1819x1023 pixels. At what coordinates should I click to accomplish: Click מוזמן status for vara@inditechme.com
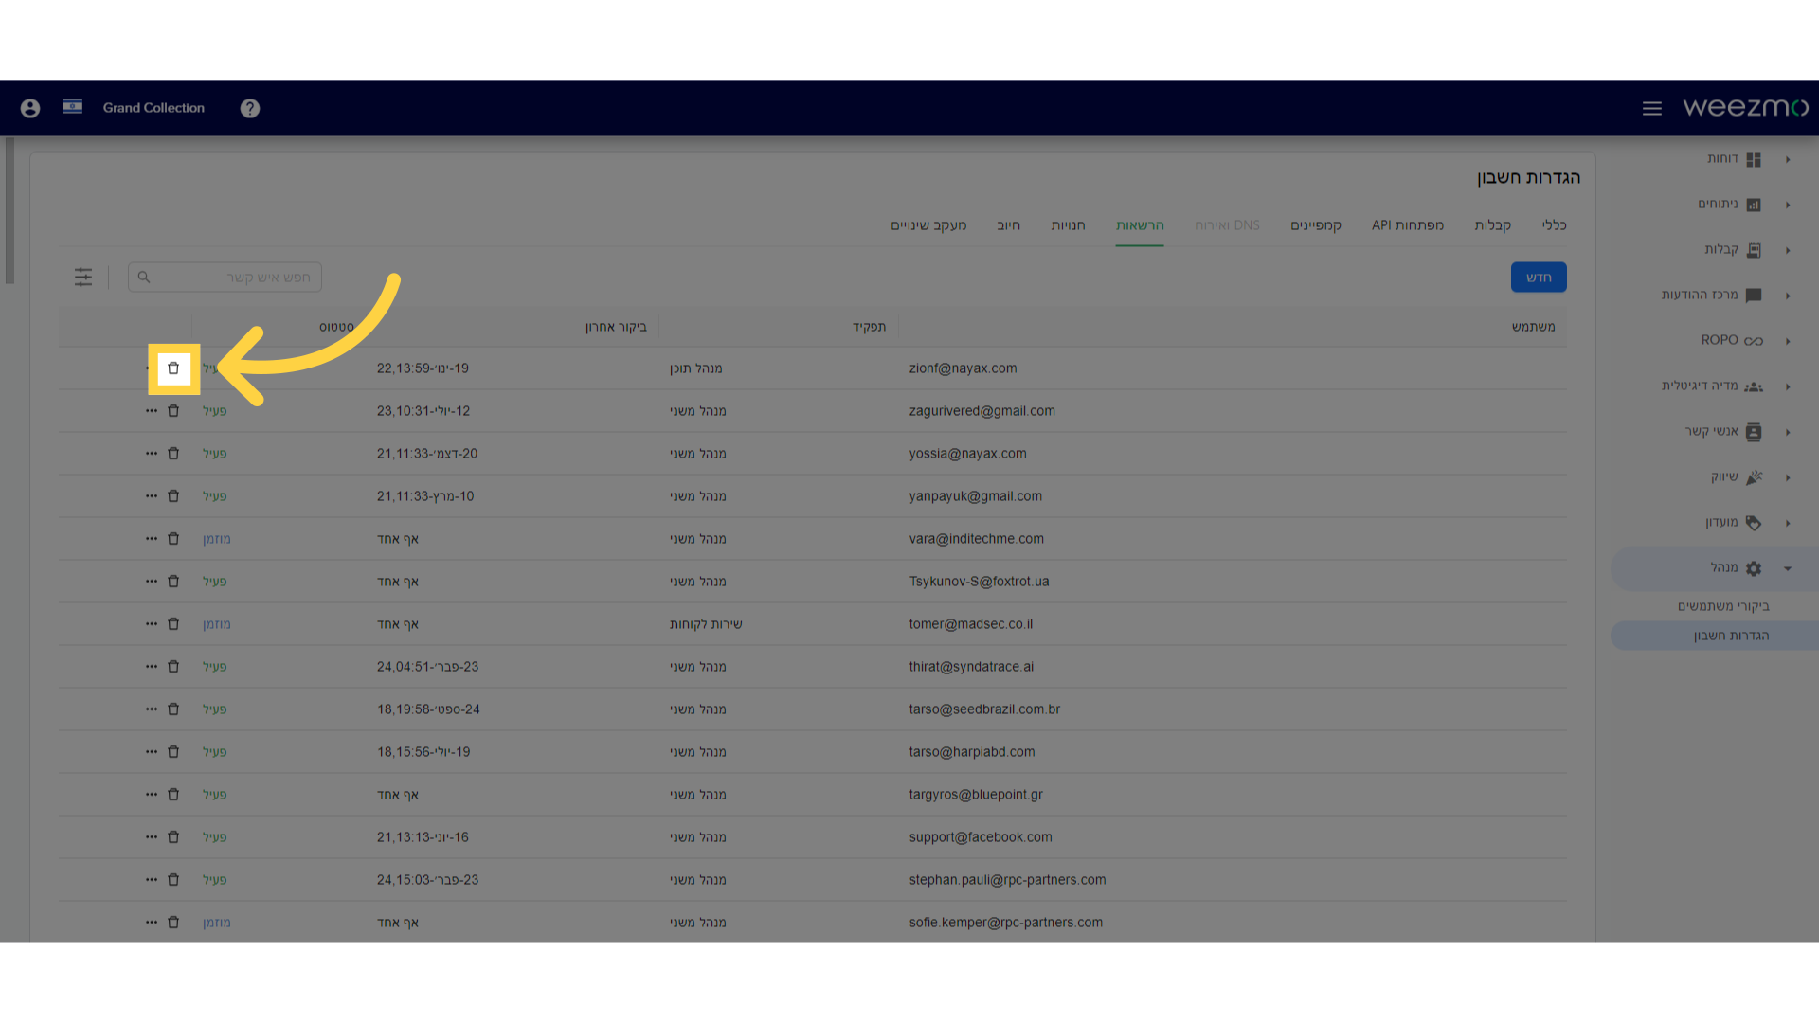pyautogui.click(x=216, y=539)
